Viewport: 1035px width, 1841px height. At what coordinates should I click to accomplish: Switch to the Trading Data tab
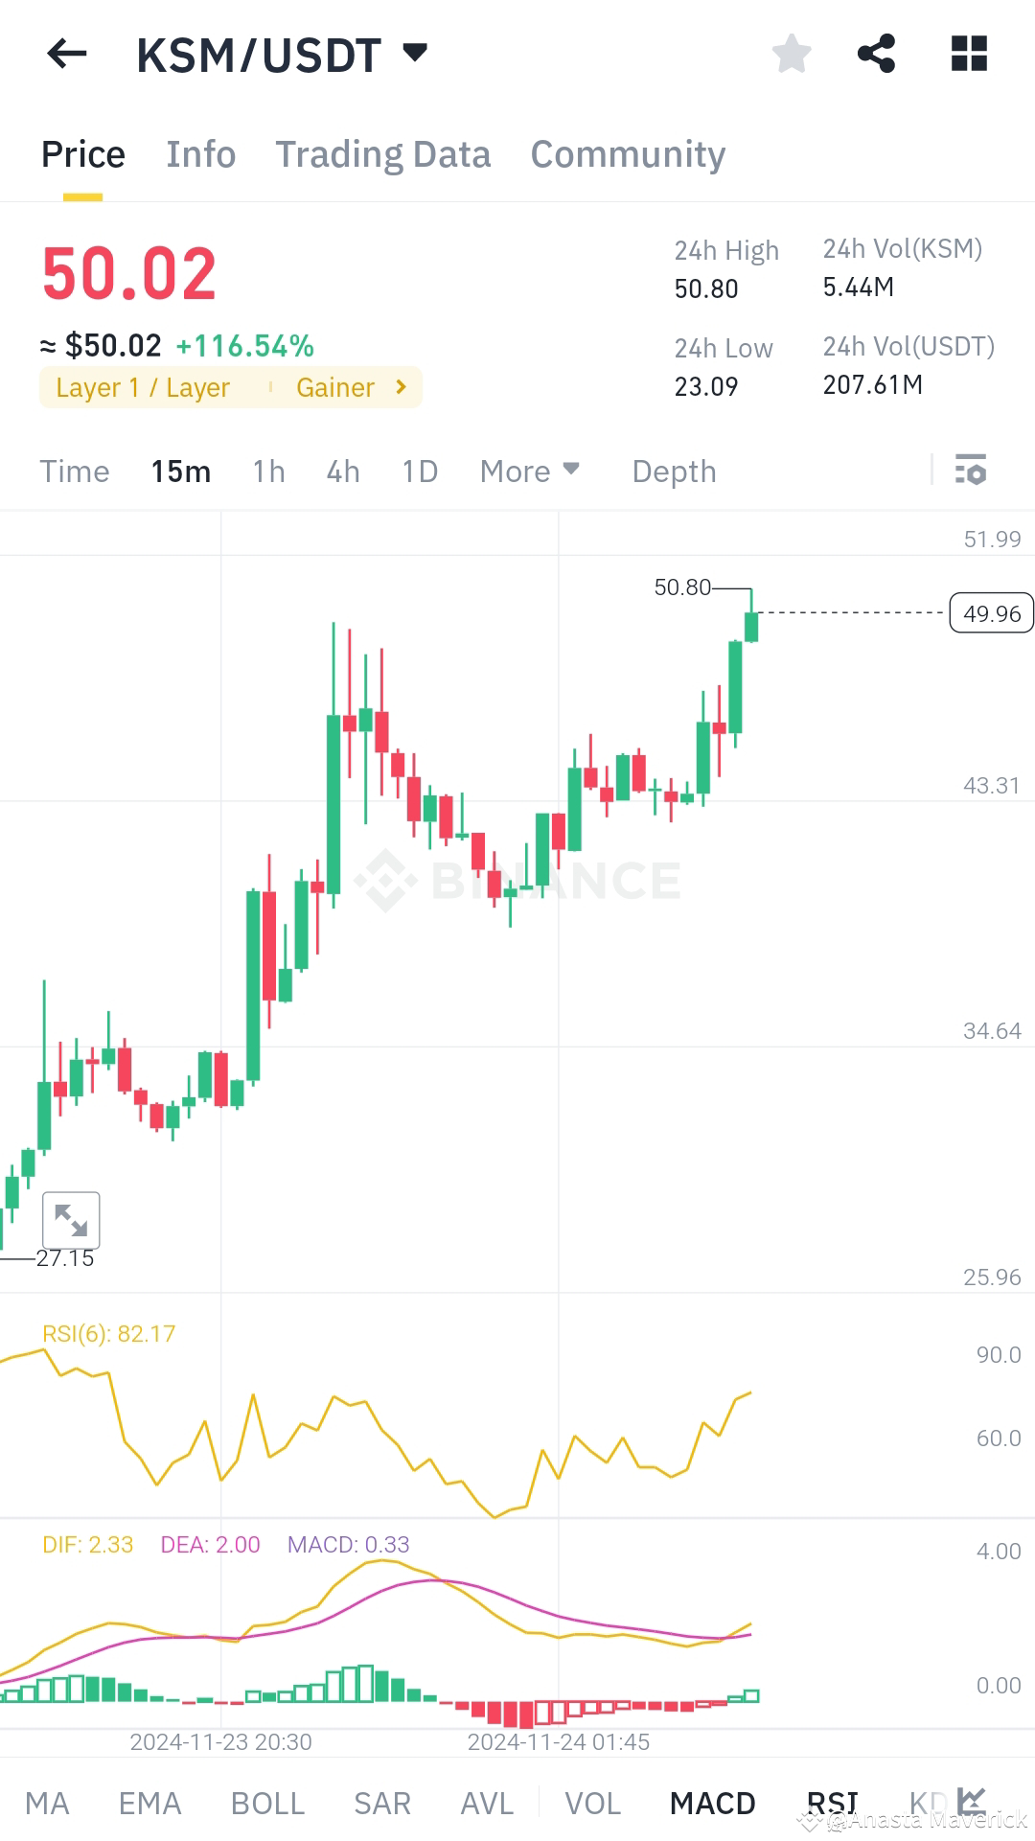pos(383,153)
